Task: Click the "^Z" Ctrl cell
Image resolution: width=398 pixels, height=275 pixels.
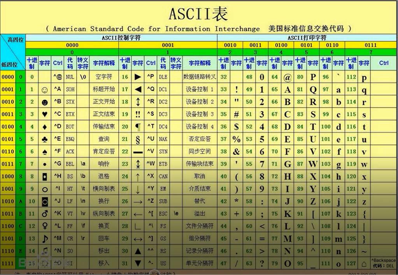Action: pos(151,201)
